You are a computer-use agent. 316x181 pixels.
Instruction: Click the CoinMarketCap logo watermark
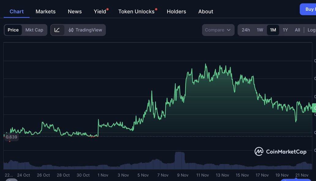click(x=280, y=152)
